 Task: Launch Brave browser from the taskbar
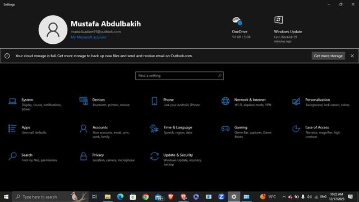tap(171, 197)
